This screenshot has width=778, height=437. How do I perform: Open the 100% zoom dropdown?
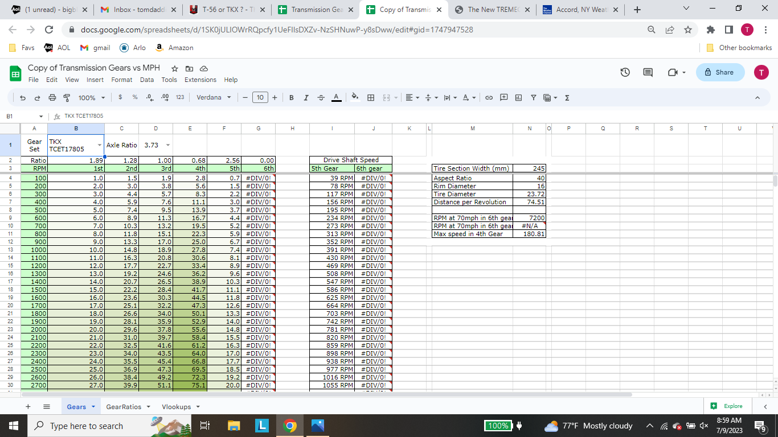(x=91, y=97)
